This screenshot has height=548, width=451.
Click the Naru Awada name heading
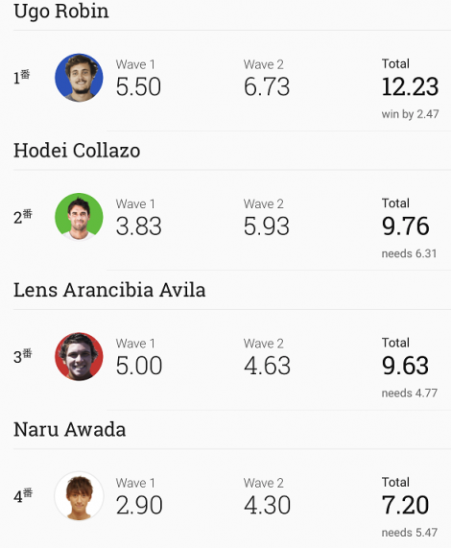(69, 430)
